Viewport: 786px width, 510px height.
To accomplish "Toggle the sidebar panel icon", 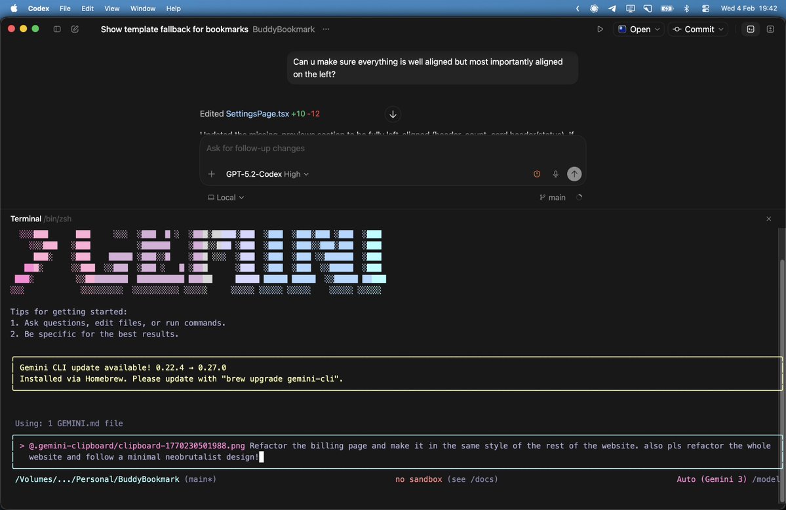I will point(57,29).
